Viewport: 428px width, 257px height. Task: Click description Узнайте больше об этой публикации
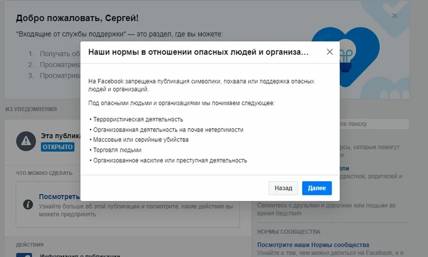136,210
